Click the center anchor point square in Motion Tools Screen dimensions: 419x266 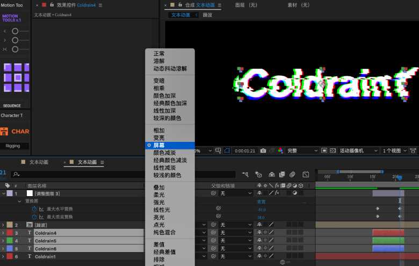18,77
